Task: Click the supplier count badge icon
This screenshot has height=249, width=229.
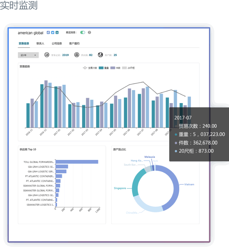Action: pos(77,55)
